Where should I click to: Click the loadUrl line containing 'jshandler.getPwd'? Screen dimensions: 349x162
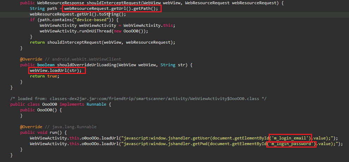click(x=186, y=144)
